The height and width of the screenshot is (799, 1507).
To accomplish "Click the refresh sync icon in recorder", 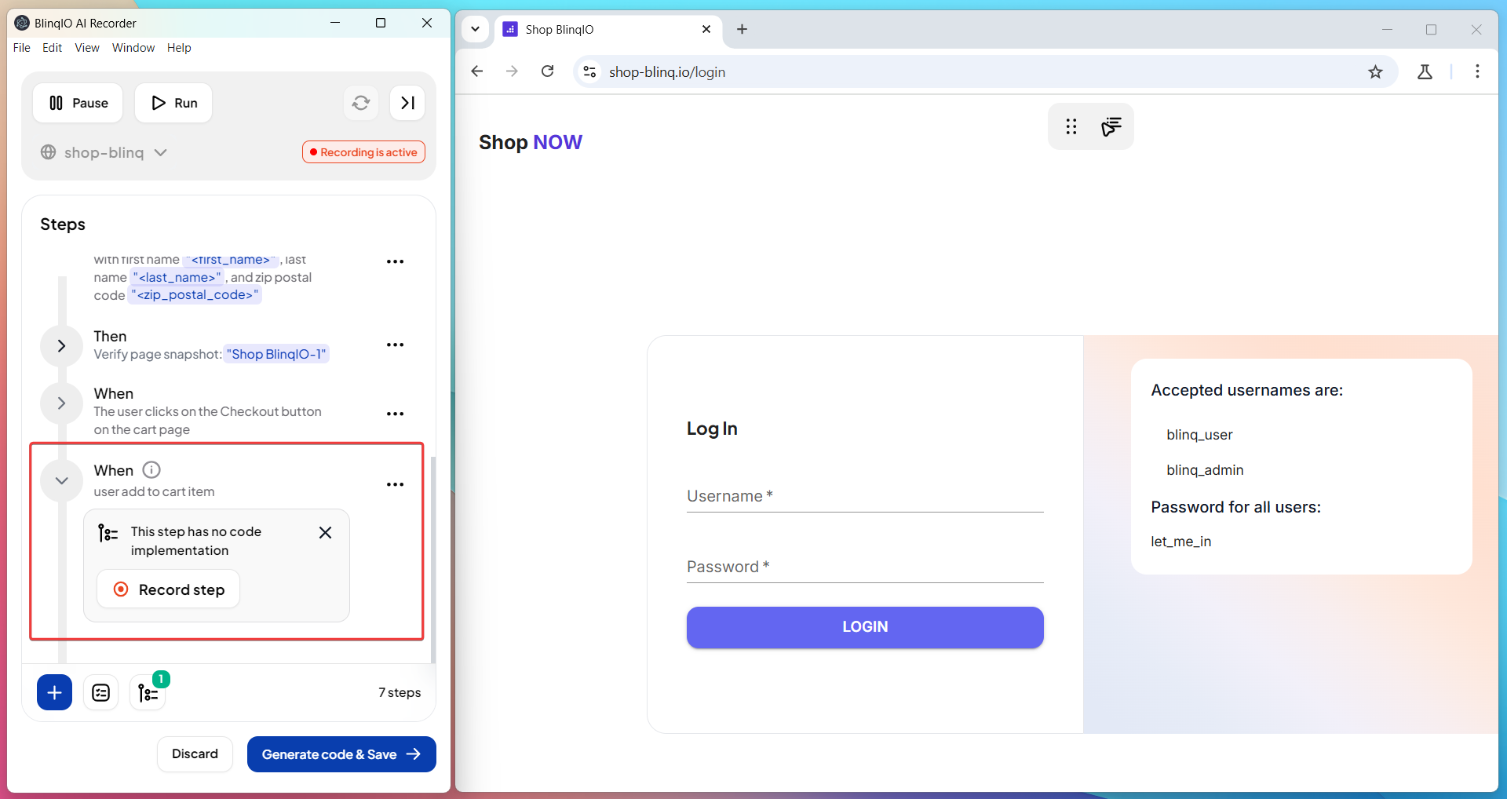I will [361, 103].
